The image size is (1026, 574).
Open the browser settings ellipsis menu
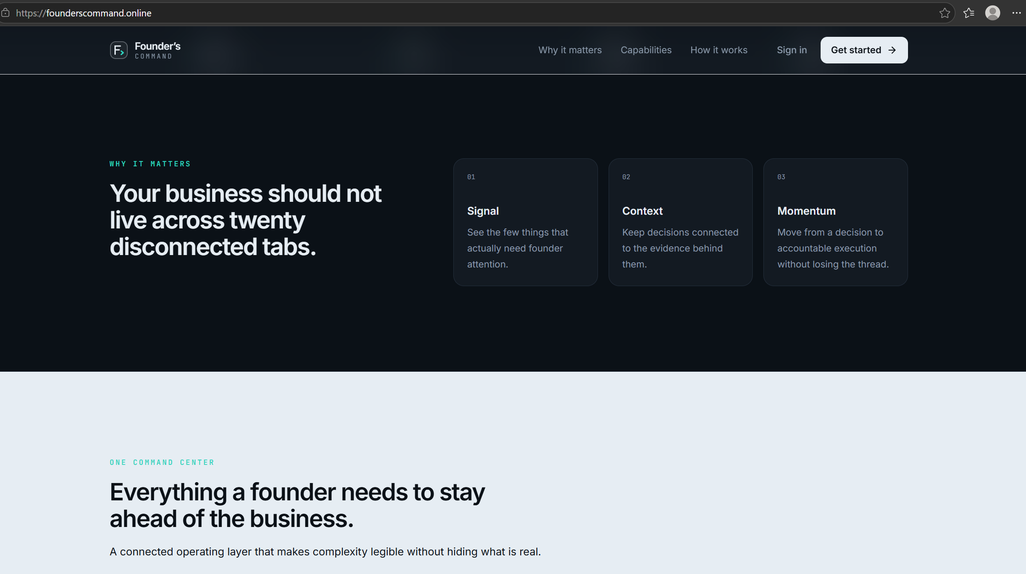click(x=1017, y=13)
